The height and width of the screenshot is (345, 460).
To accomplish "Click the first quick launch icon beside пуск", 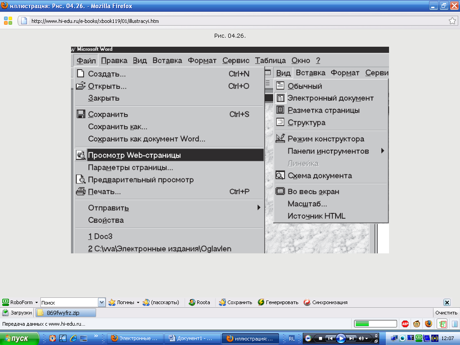I will (53, 338).
